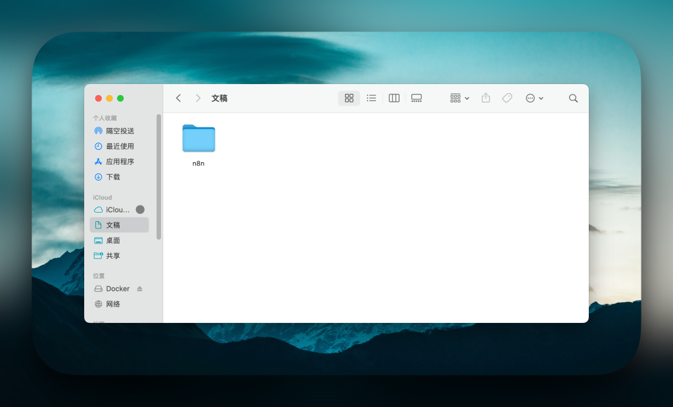Screen dimensions: 673x407
Task: Open the group-by dropdown
Action: click(459, 98)
